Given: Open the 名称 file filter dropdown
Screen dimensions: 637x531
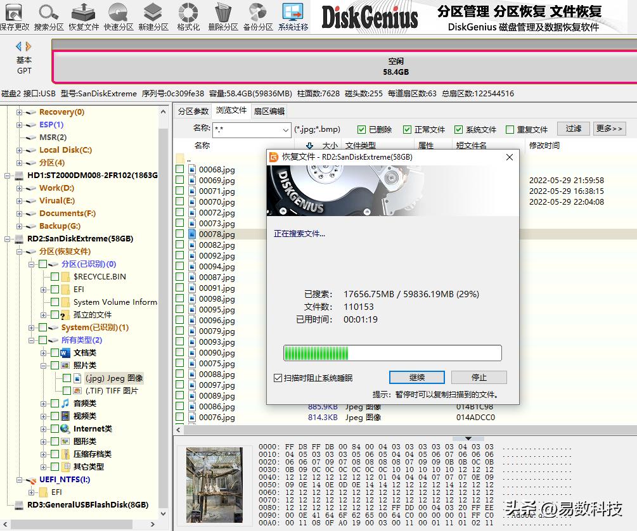Looking at the screenshot, I should point(285,130).
